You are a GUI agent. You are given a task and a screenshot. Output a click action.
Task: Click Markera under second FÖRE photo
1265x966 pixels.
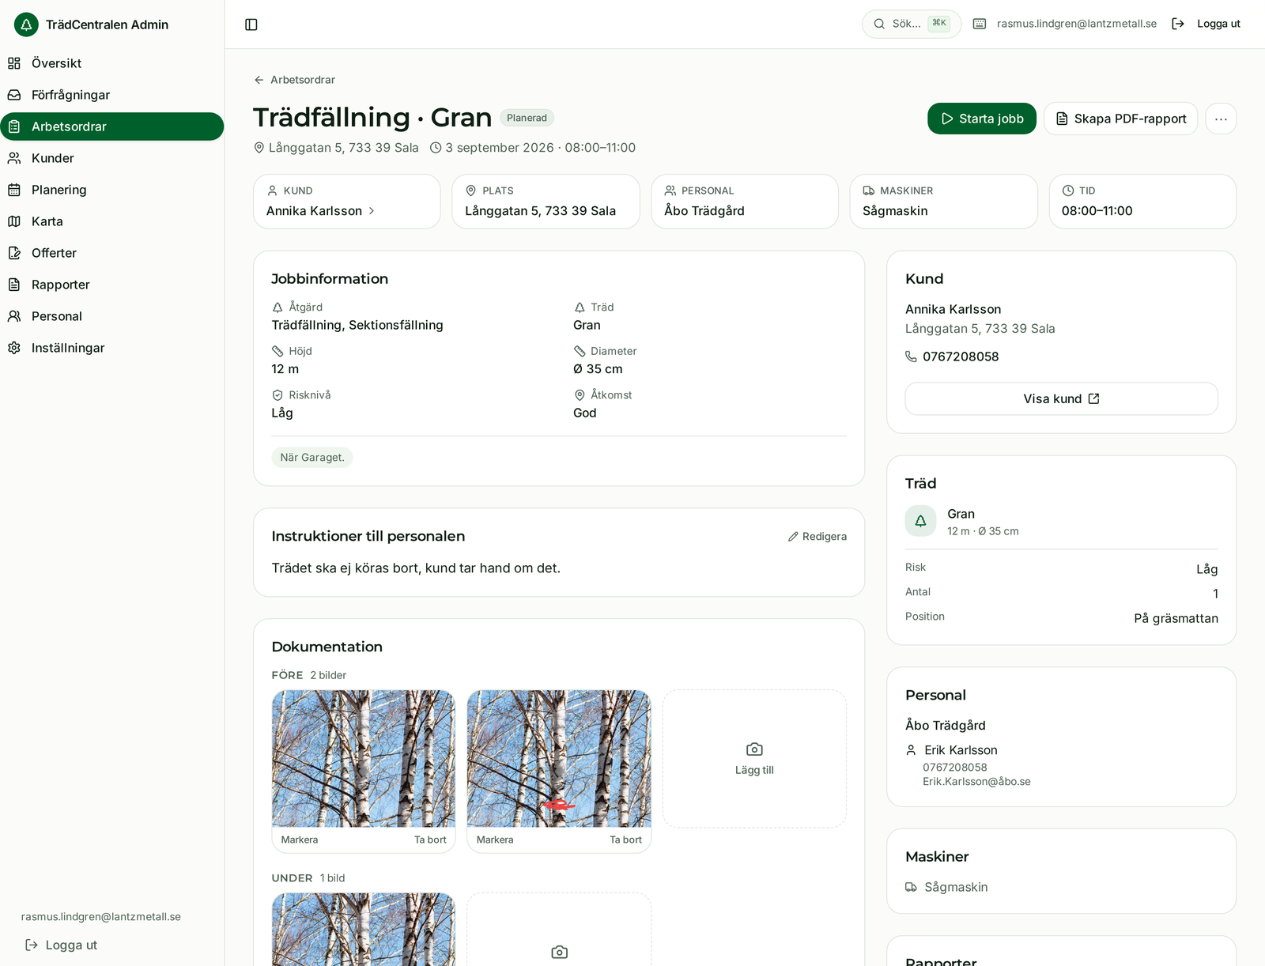click(x=495, y=840)
